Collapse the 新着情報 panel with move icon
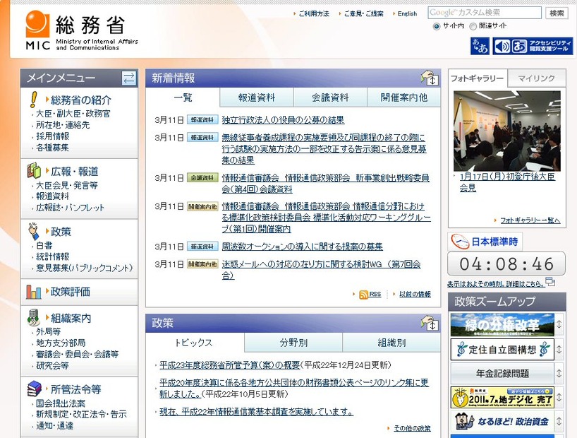This screenshot has width=577, height=438. pyautogui.click(x=430, y=78)
